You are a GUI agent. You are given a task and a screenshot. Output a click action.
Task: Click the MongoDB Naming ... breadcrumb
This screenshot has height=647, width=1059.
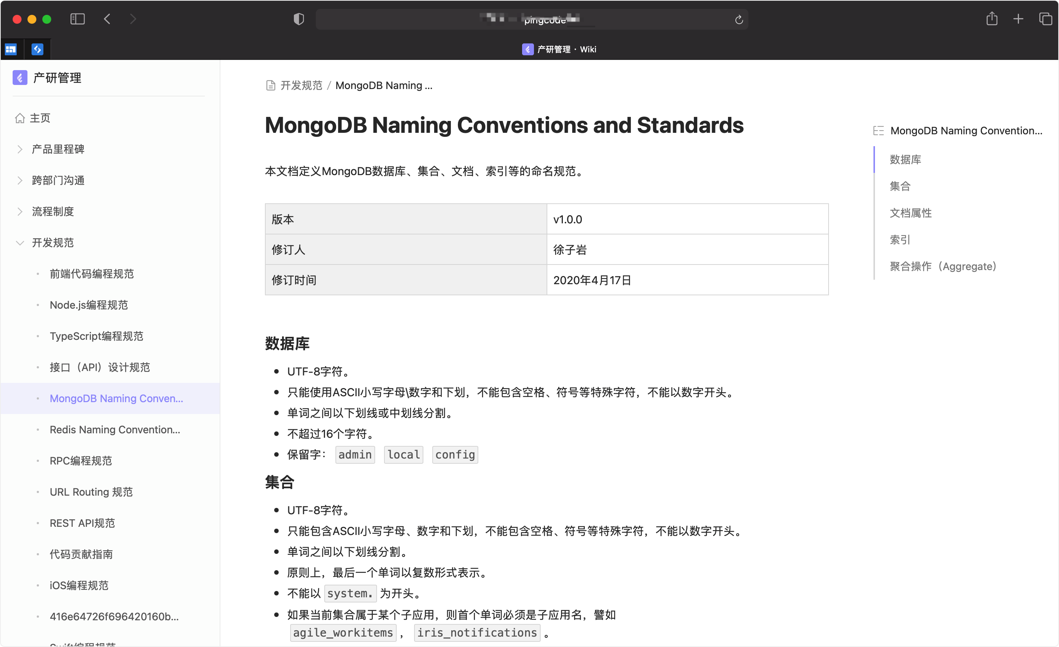384,85
